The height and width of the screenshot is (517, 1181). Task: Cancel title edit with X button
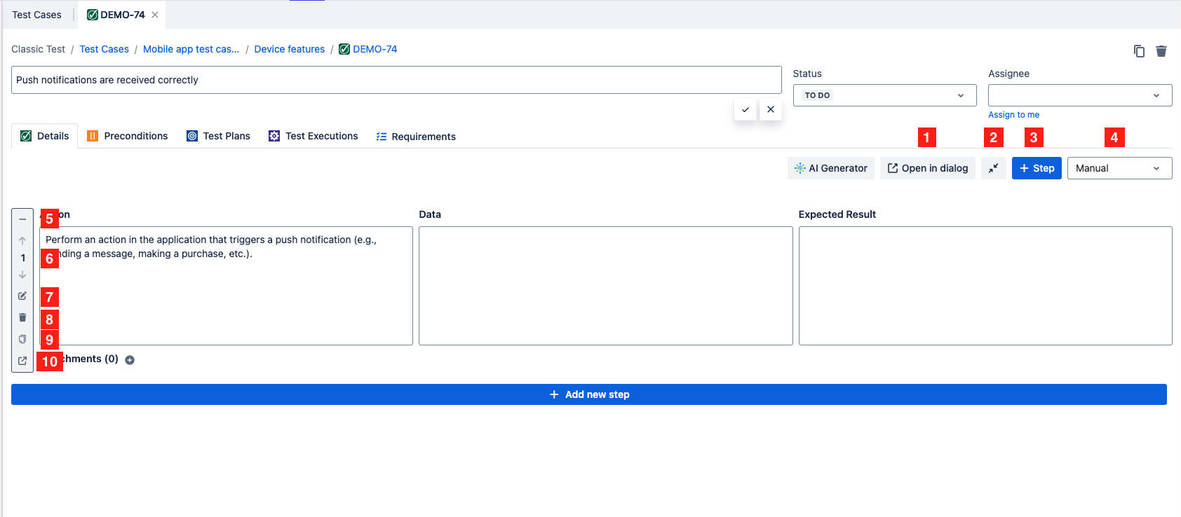point(771,109)
